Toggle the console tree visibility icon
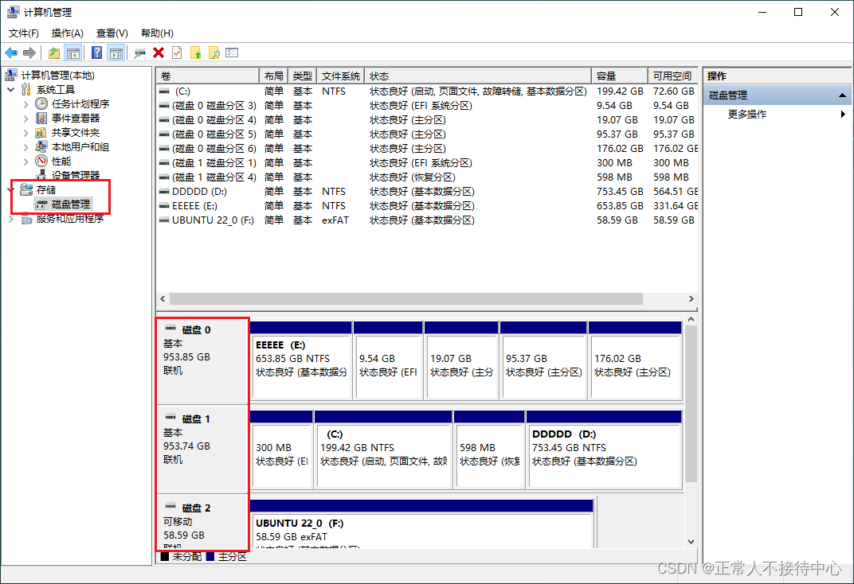854x584 pixels. [72, 53]
